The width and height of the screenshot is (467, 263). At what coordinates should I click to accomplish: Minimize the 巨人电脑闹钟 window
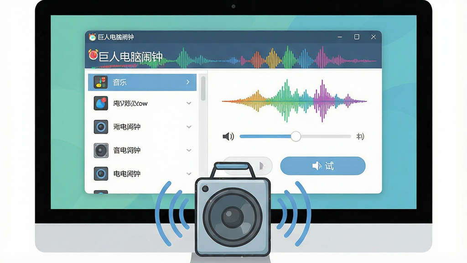point(339,37)
